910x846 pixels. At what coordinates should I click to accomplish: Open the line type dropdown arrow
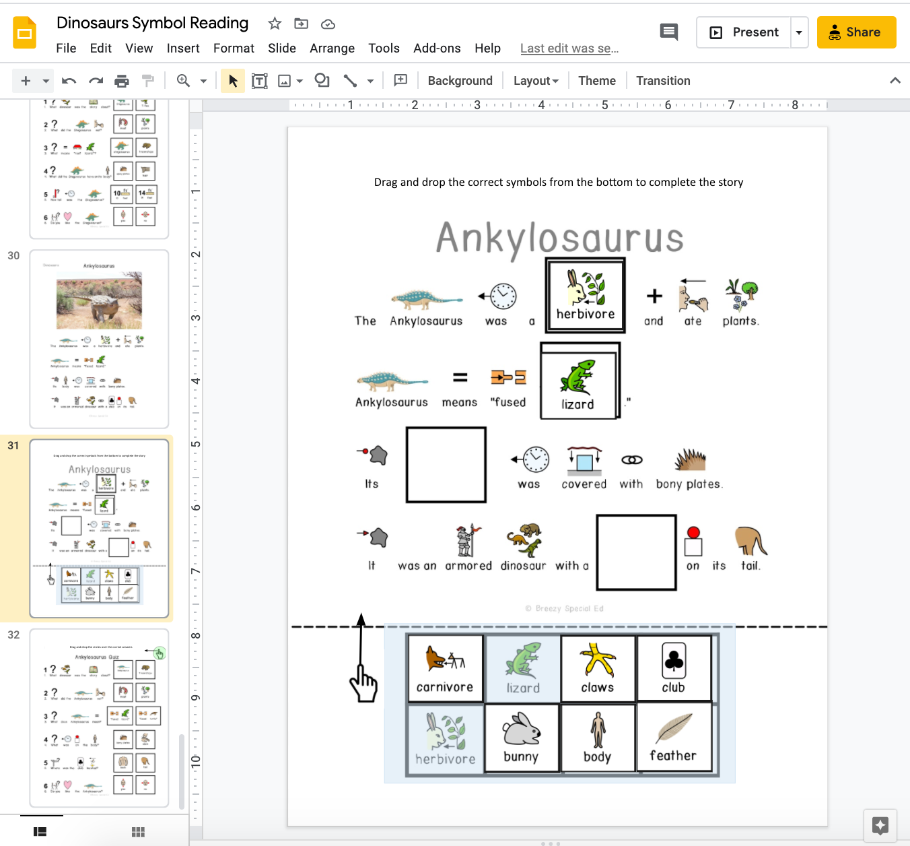click(370, 81)
